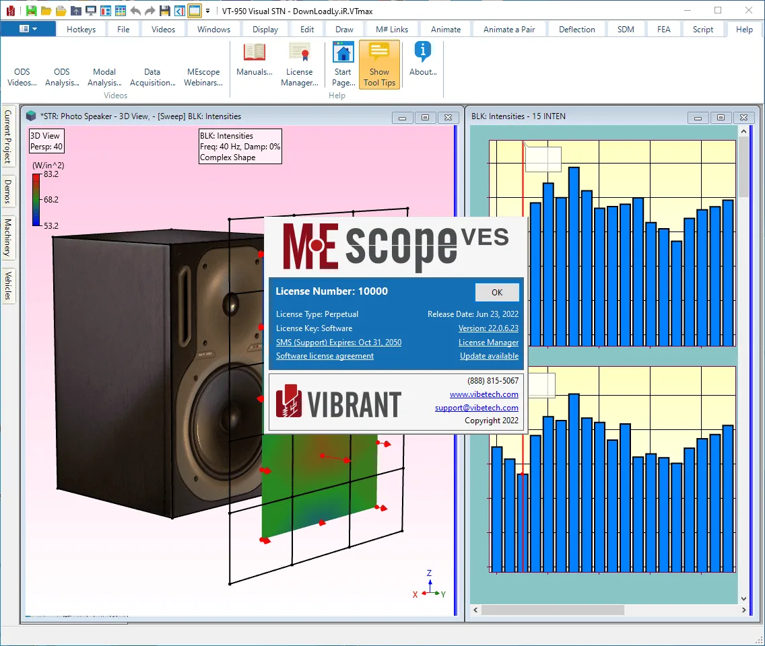Open the Deflection ribbon tab

(x=576, y=29)
